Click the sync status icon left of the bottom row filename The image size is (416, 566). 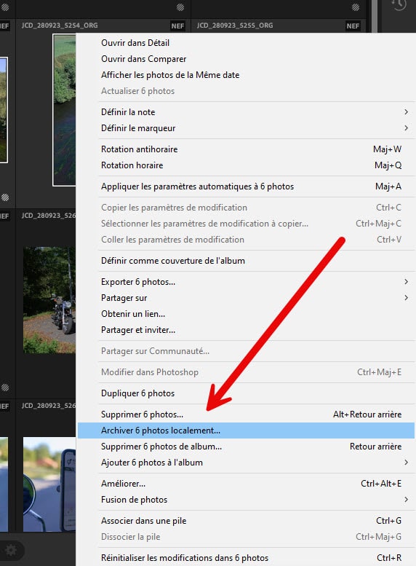pos(4,388)
